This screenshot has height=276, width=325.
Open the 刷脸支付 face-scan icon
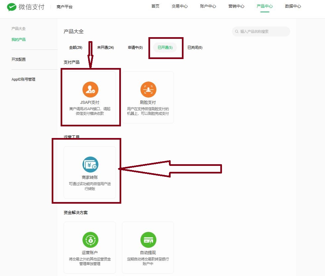[x=148, y=90]
